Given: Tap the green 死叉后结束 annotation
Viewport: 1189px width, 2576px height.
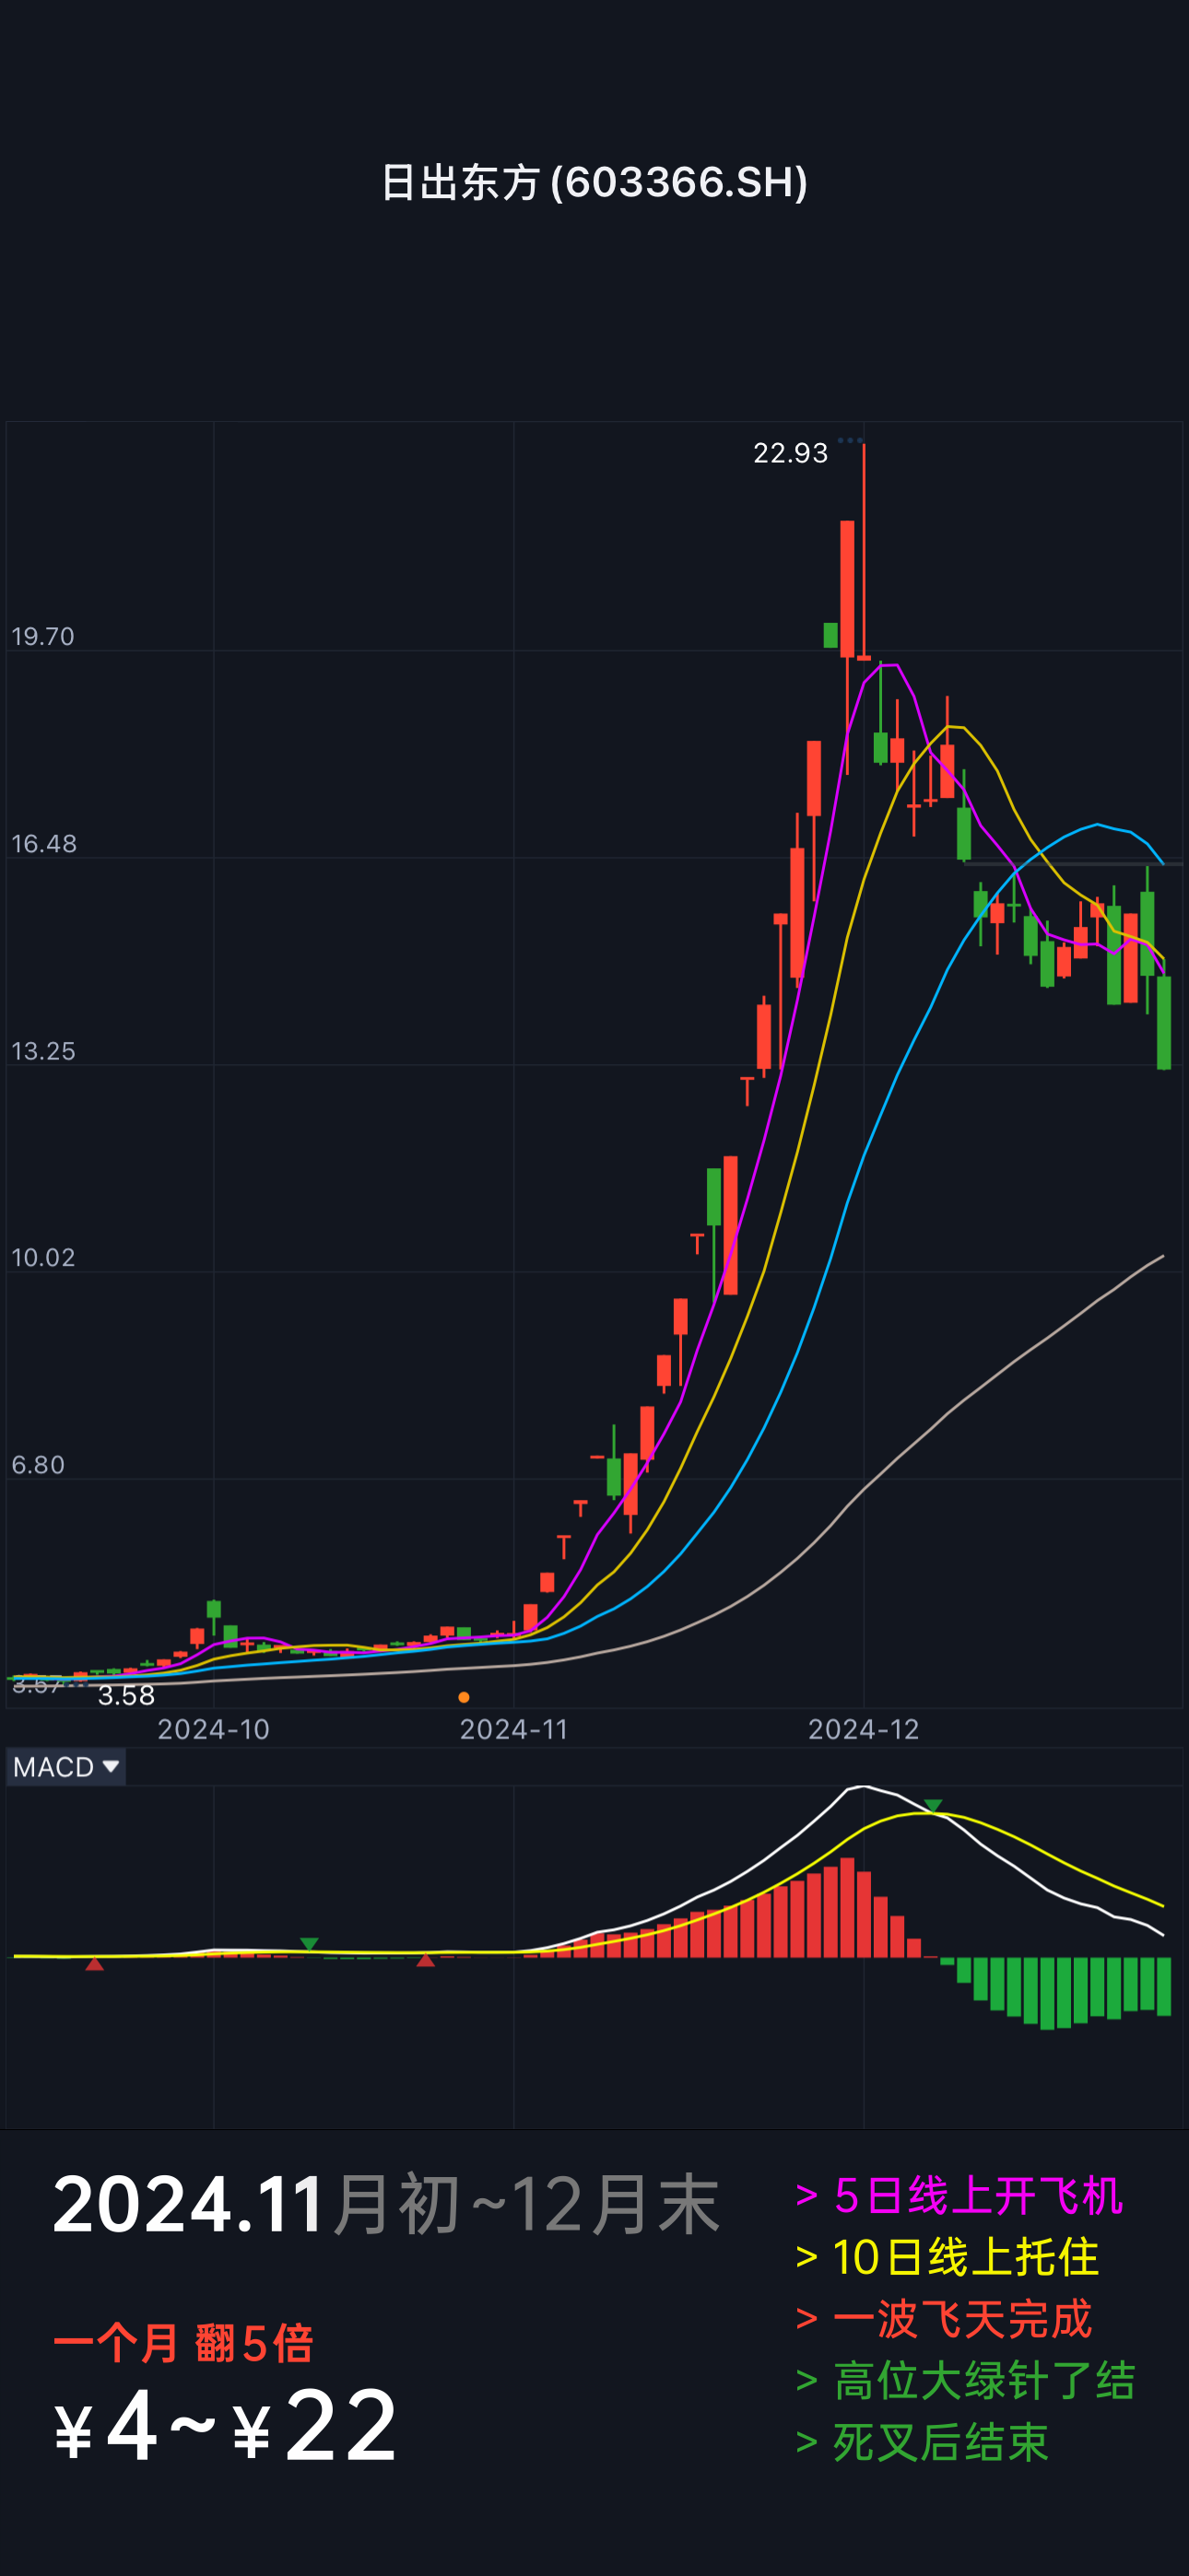Looking at the screenshot, I should 922,2442.
